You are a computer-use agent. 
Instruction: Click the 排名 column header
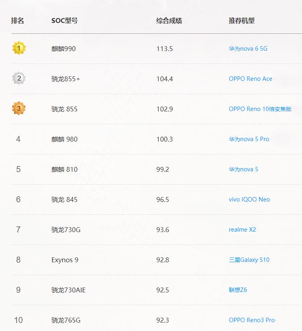tap(17, 21)
